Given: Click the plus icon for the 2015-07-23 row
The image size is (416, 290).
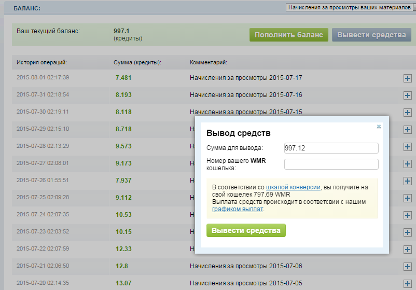Looking at the screenshot, I should [x=408, y=232].
